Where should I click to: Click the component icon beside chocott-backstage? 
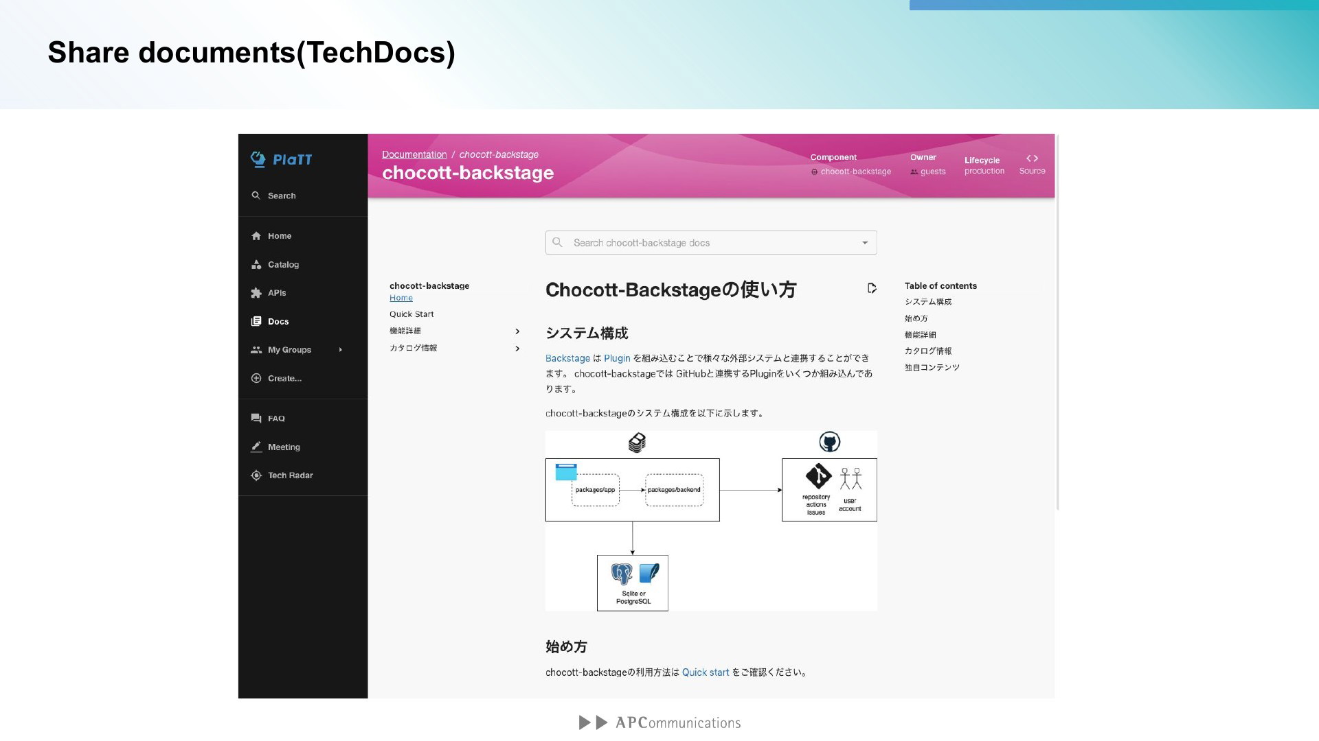coord(814,172)
